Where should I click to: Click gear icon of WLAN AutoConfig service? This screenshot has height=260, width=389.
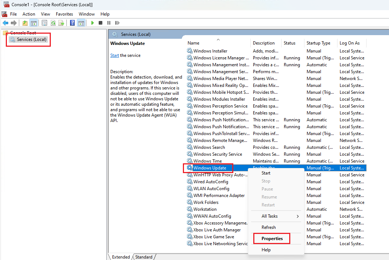(x=190, y=188)
